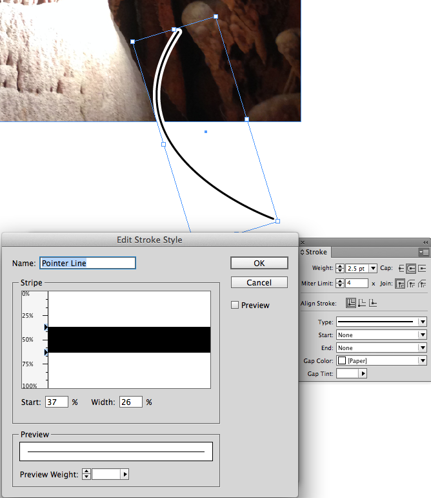The height and width of the screenshot is (498, 431).
Task: Open the Preview Weight dropdown arrow
Action: (x=125, y=474)
